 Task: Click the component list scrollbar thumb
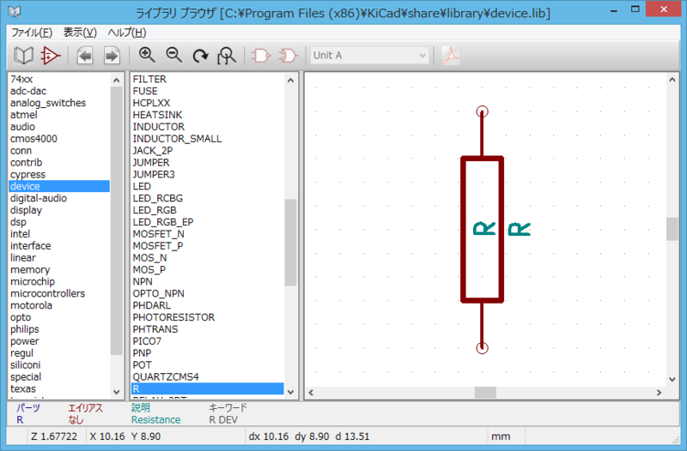(290, 243)
